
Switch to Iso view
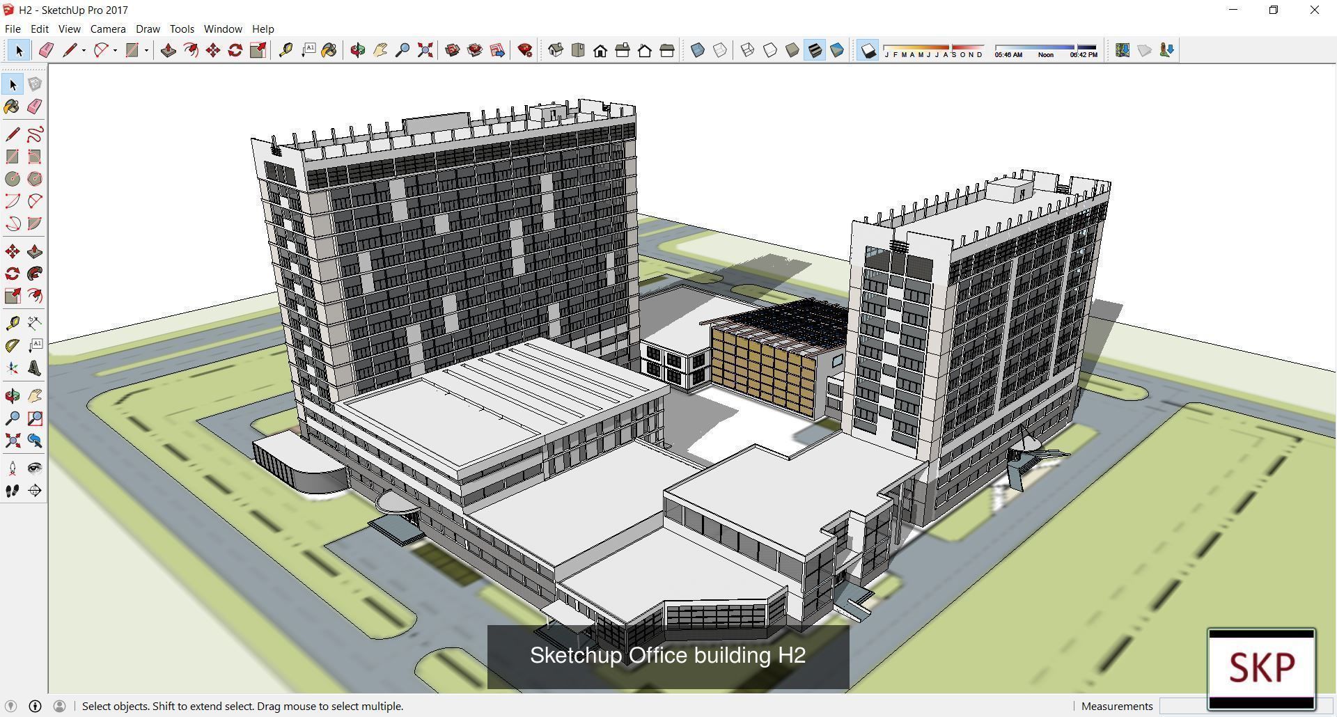click(x=555, y=50)
